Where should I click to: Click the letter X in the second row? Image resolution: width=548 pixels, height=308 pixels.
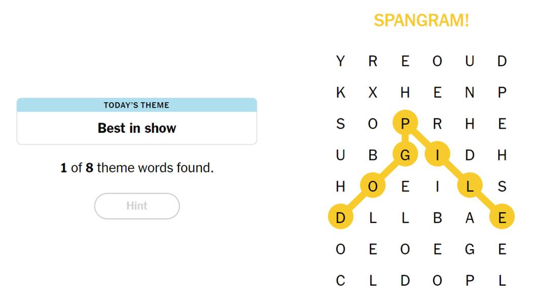pos(372,92)
